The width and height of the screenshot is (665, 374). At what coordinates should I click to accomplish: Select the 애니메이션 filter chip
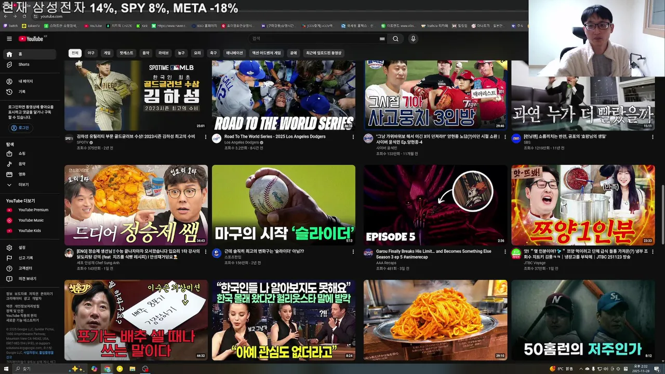tap(234, 53)
